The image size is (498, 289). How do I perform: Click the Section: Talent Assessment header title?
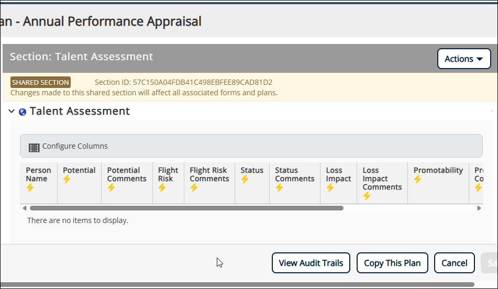pyautogui.click(x=81, y=57)
